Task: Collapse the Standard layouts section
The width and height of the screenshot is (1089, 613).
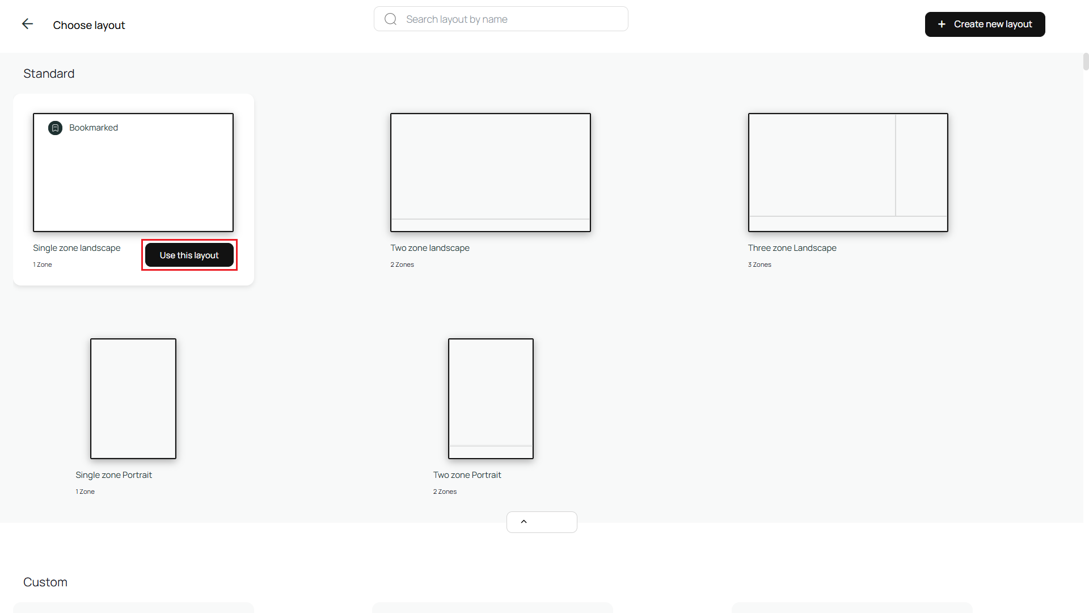Action: pos(541,522)
